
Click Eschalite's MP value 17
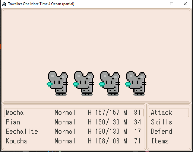pyautogui.click(x=137, y=132)
